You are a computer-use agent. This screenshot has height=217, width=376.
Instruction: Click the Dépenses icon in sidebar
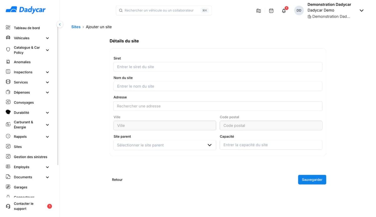8,92
